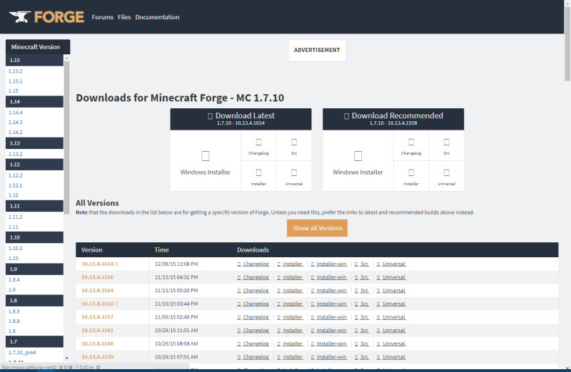
Task: Select Minecraft version 1.7.10_pre4
Action: pos(22,353)
